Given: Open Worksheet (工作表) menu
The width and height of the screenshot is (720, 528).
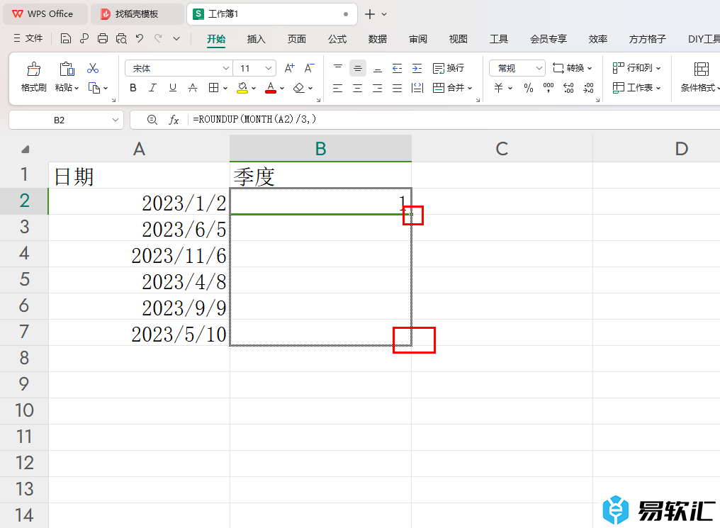Looking at the screenshot, I should coord(637,88).
